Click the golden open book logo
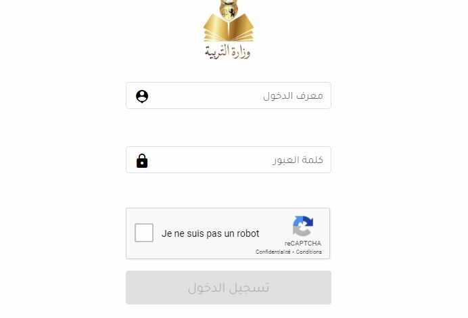The width and height of the screenshot is (468, 318). click(x=229, y=28)
